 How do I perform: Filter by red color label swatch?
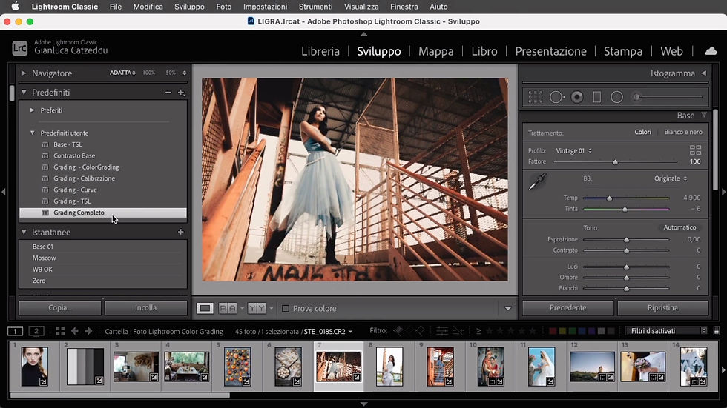pos(553,331)
